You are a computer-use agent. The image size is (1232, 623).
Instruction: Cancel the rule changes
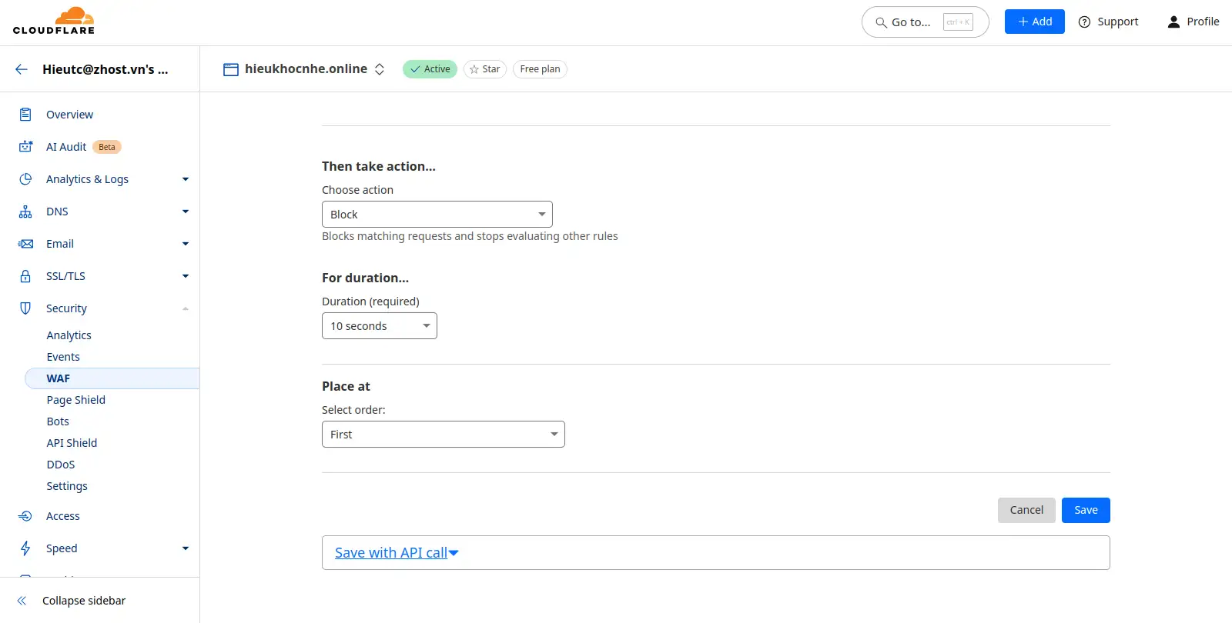1026,510
